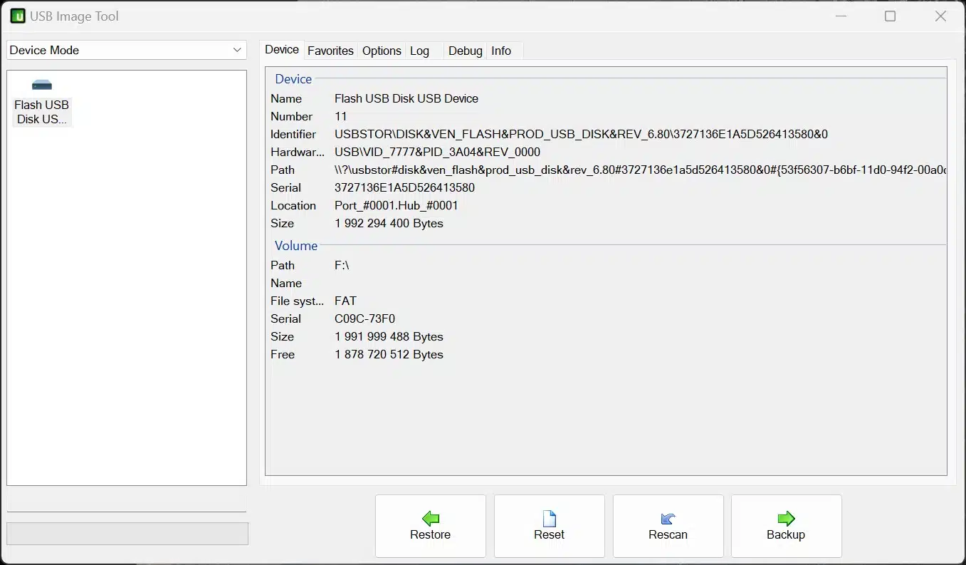Click the 'File syst...' field label

(298, 301)
